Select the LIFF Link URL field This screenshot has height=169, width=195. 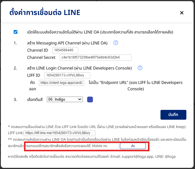60,133
